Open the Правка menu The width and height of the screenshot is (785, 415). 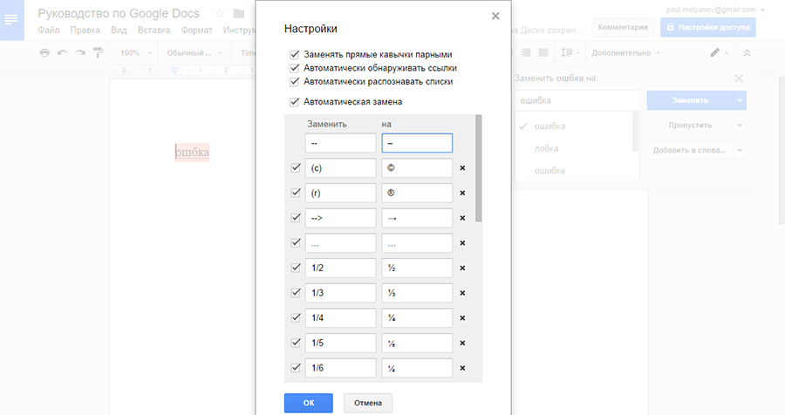click(85, 30)
